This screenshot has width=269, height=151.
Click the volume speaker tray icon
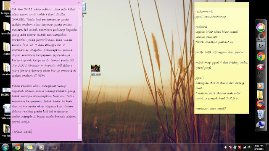pos(225,147)
